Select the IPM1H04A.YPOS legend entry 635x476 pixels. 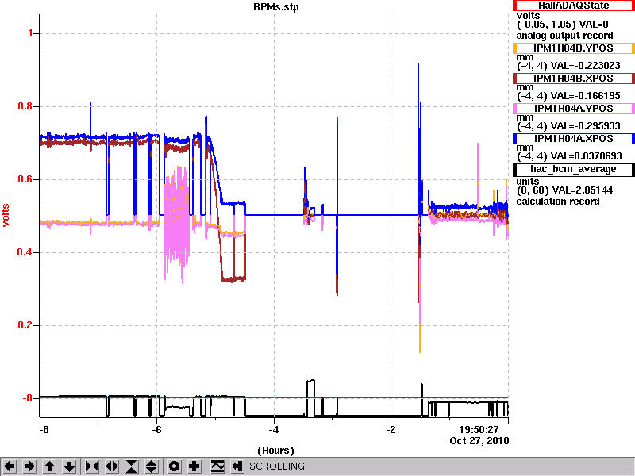(573, 109)
